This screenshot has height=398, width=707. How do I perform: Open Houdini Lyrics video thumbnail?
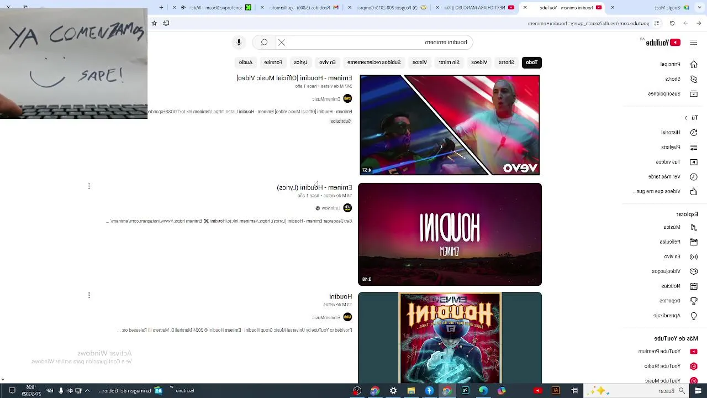pyautogui.click(x=450, y=234)
